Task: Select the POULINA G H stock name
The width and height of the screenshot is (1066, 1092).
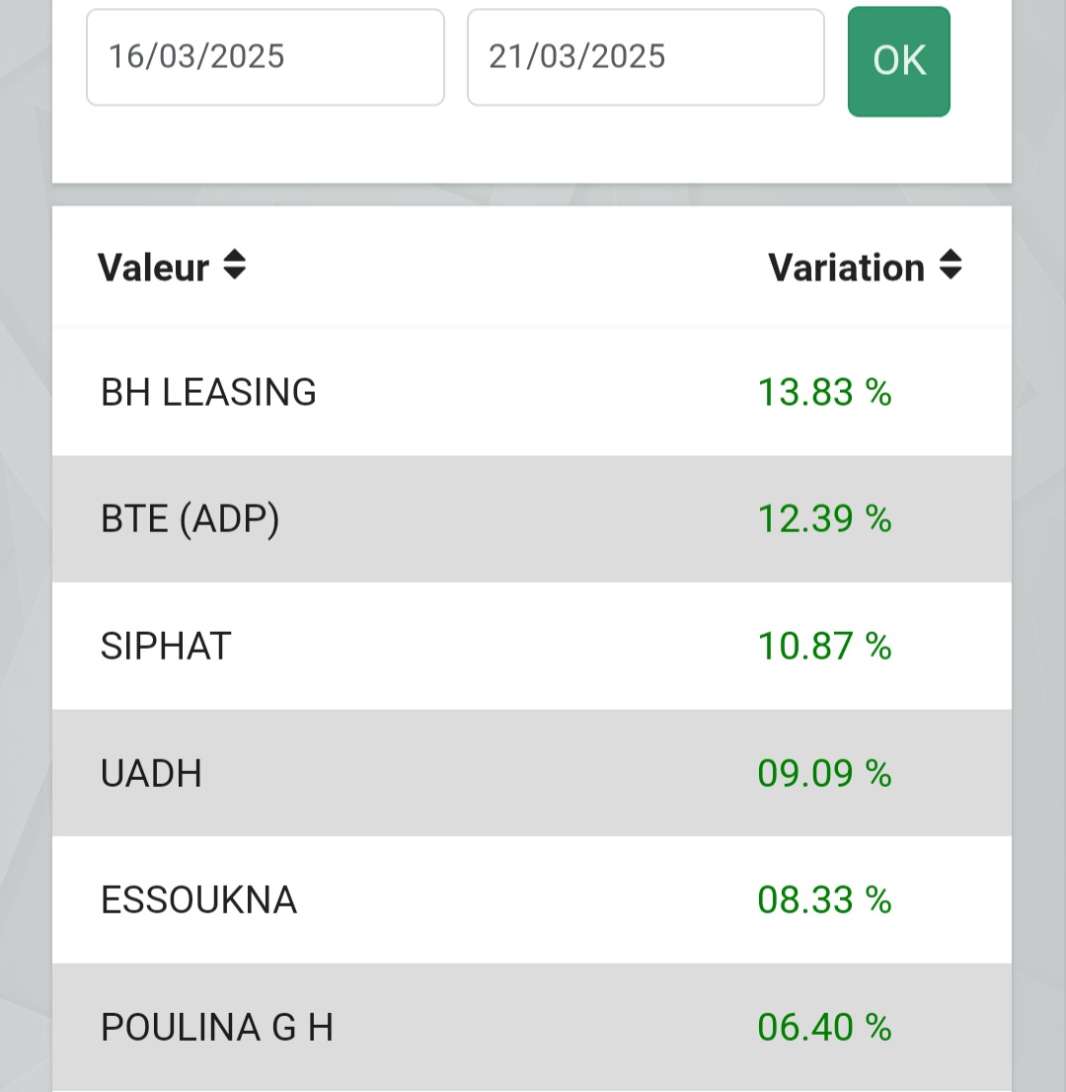Action: click(217, 1027)
